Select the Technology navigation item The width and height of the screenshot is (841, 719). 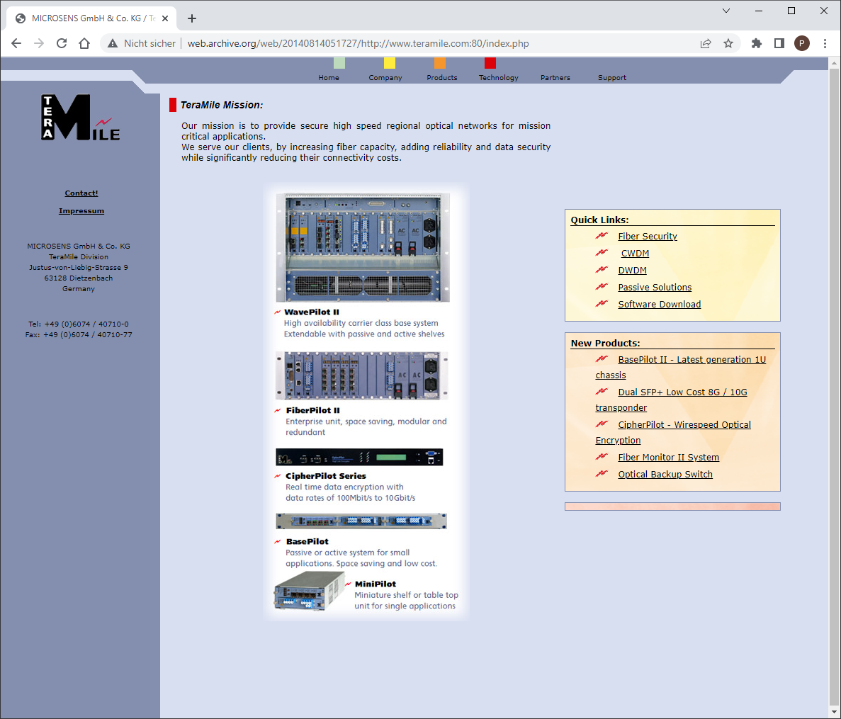pos(498,78)
